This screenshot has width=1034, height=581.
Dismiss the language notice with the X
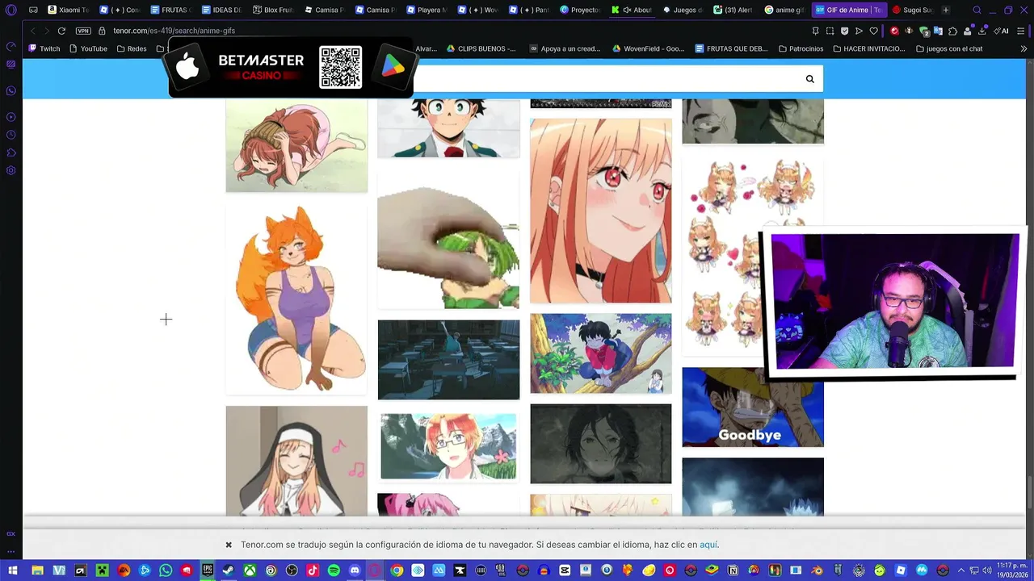[x=229, y=545]
